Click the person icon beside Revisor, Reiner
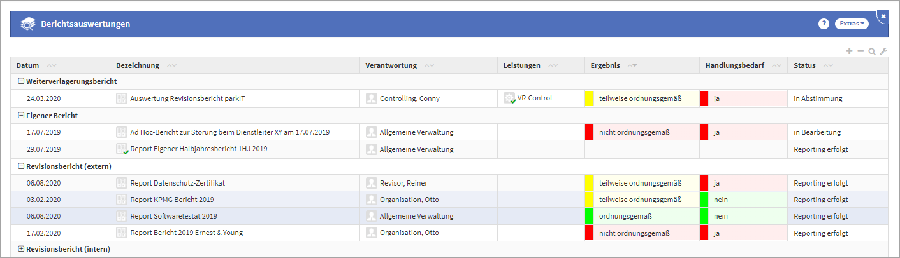Image resolution: width=900 pixels, height=258 pixels. [372, 183]
